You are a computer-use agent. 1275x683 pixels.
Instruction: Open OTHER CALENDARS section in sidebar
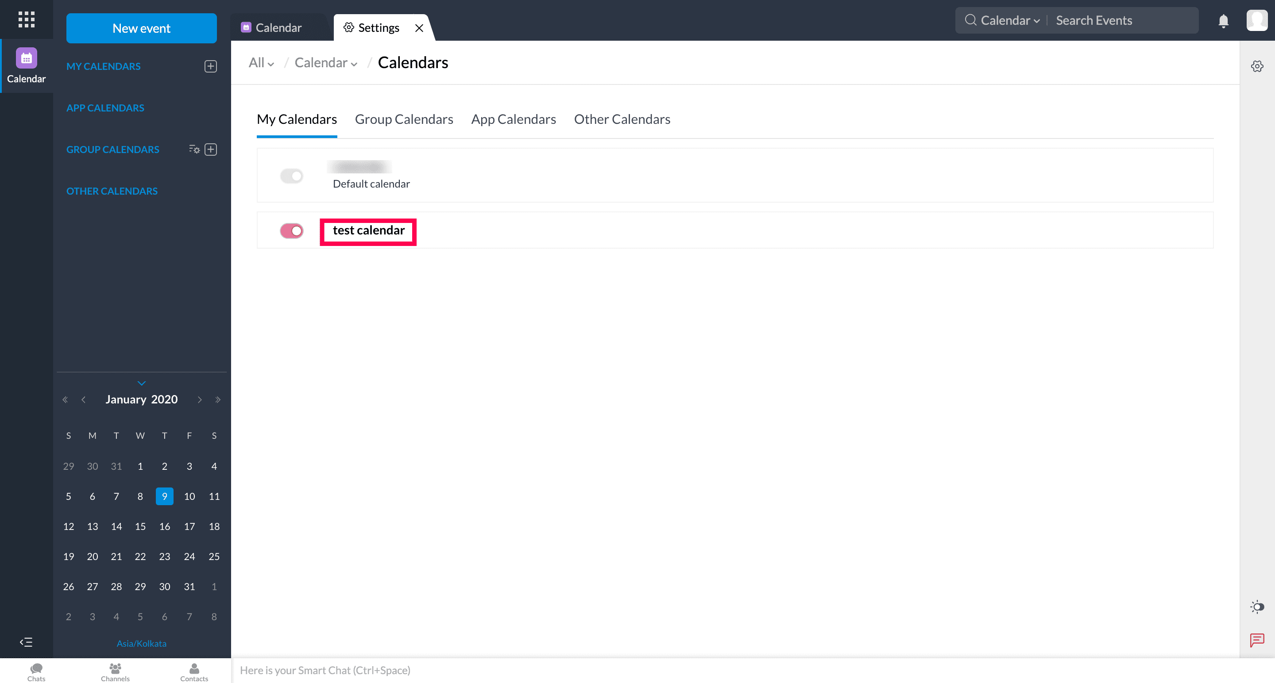click(x=112, y=191)
